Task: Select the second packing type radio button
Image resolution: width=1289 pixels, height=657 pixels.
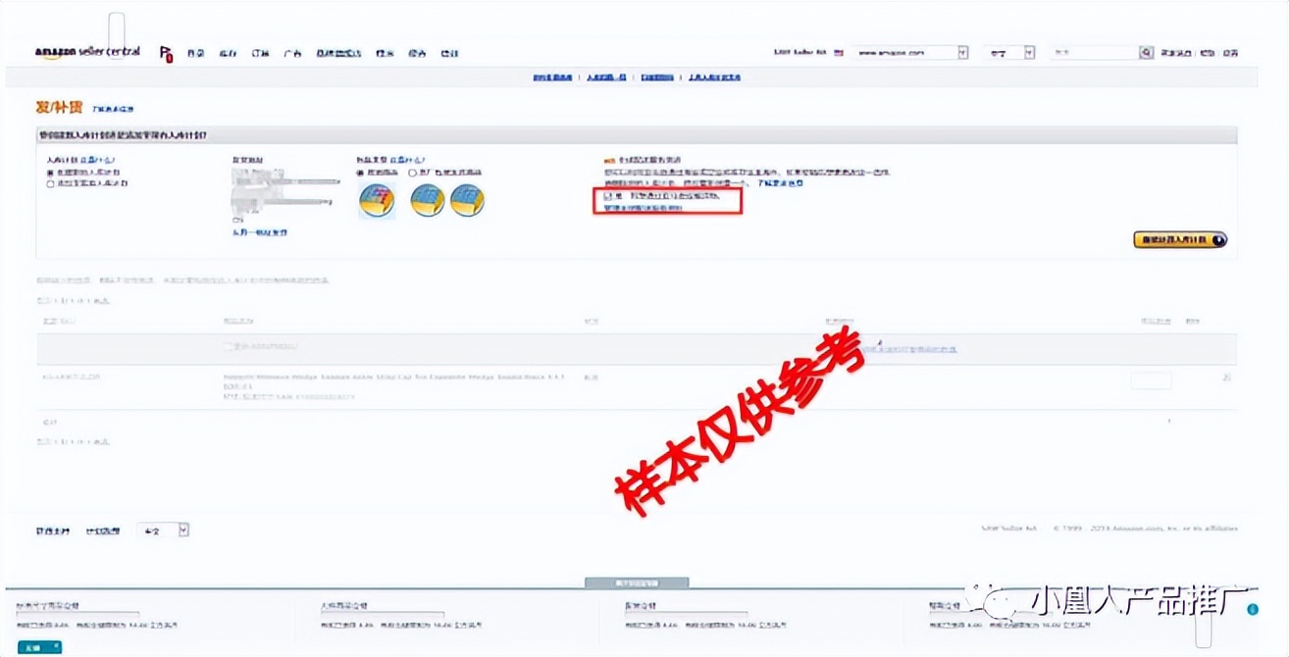Action: 411,173
